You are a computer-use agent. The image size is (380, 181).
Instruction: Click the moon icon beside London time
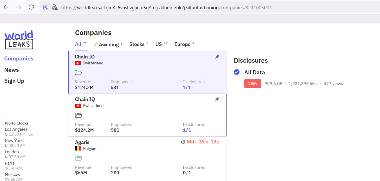point(6,157)
